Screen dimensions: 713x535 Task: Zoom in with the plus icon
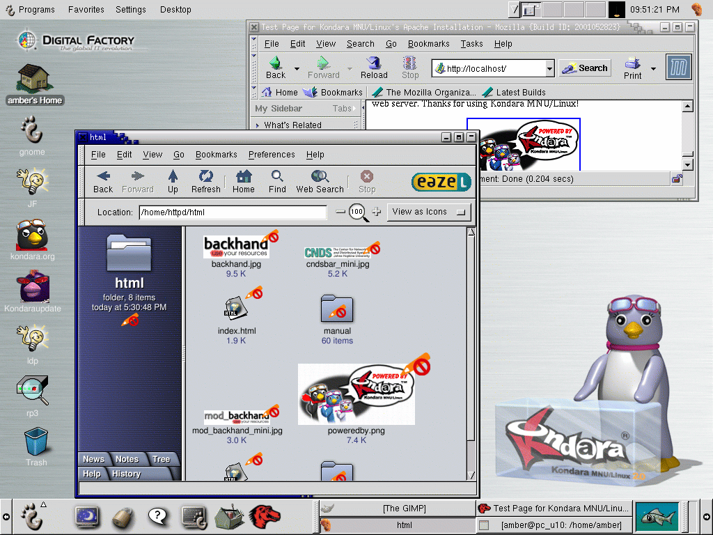(x=376, y=212)
